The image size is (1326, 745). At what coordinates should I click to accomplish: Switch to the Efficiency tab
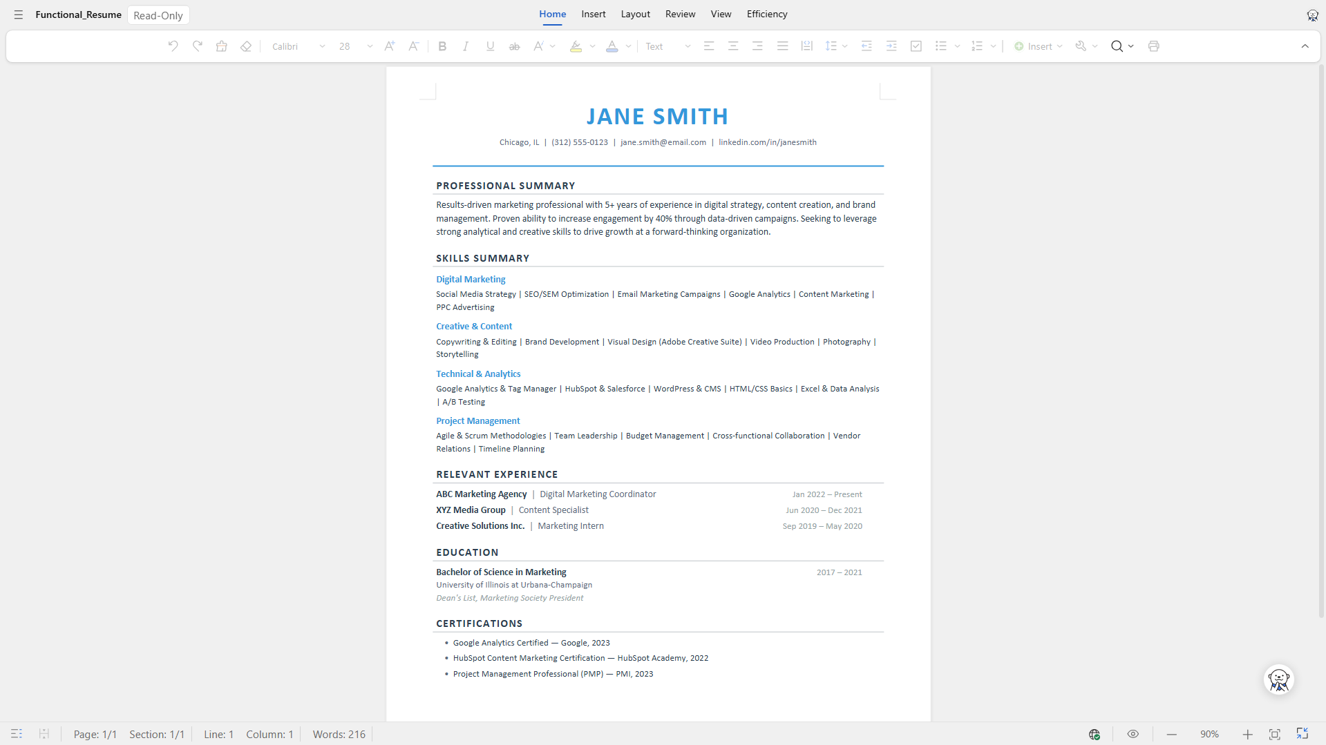point(767,14)
